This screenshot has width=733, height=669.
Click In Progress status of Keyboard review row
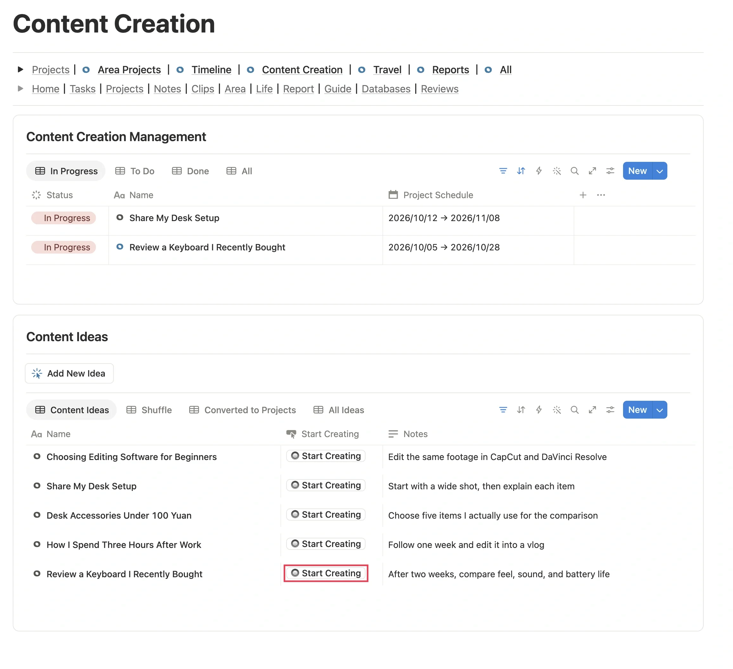pos(64,247)
